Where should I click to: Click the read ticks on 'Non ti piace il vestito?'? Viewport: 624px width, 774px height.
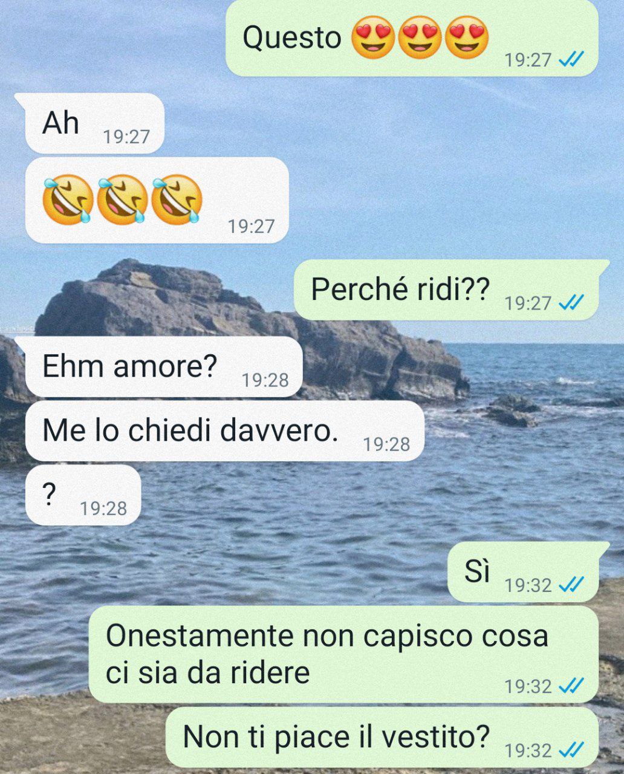571,750
